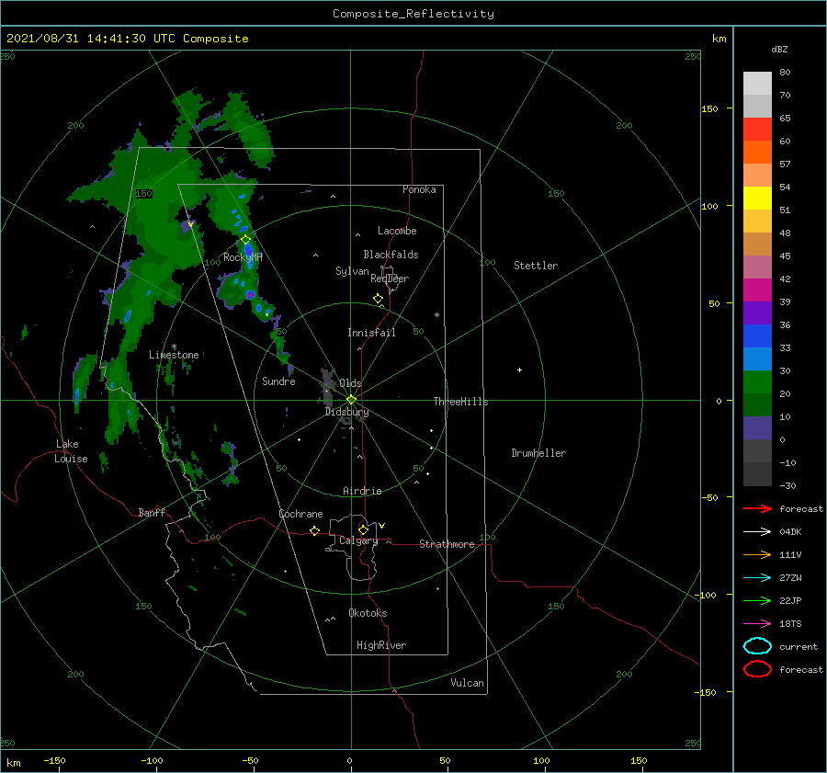This screenshot has height=773, width=827.
Task: Select the 80 dBZ light gray swatch
Action: [x=757, y=83]
